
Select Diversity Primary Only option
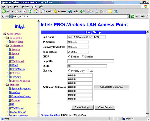[x=69, y=71]
